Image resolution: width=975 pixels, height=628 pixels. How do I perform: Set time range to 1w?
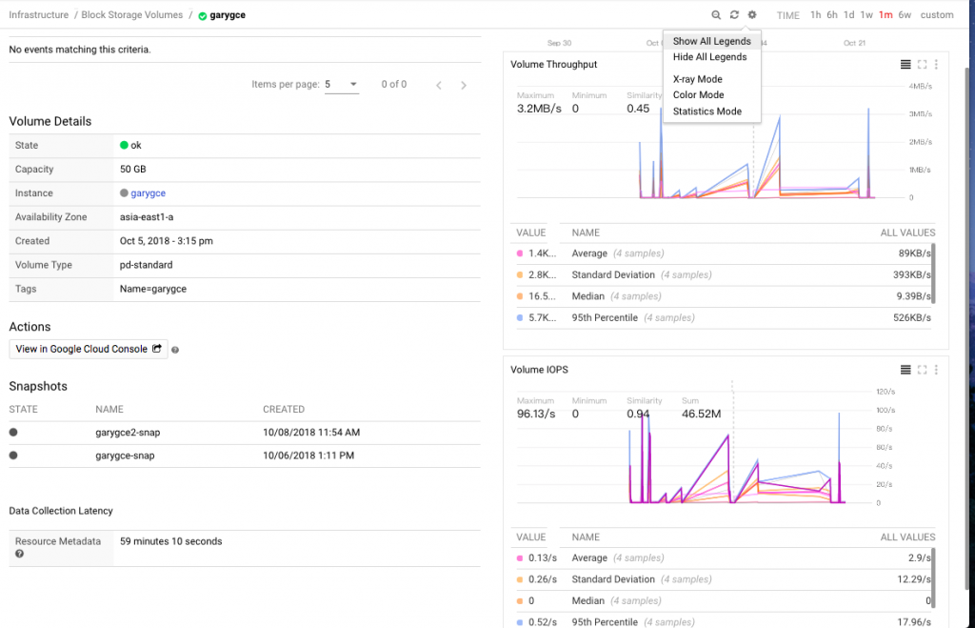click(x=866, y=15)
